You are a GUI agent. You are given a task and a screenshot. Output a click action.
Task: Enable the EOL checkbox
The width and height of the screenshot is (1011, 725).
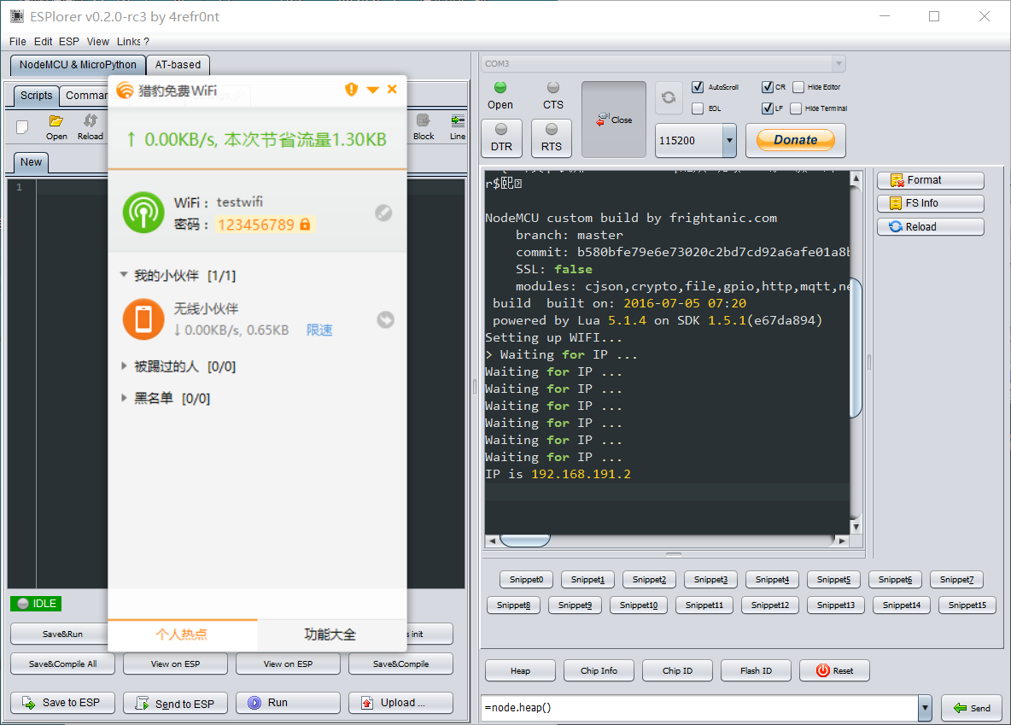point(698,108)
